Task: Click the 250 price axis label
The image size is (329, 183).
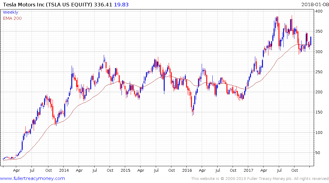Action: [319, 72]
